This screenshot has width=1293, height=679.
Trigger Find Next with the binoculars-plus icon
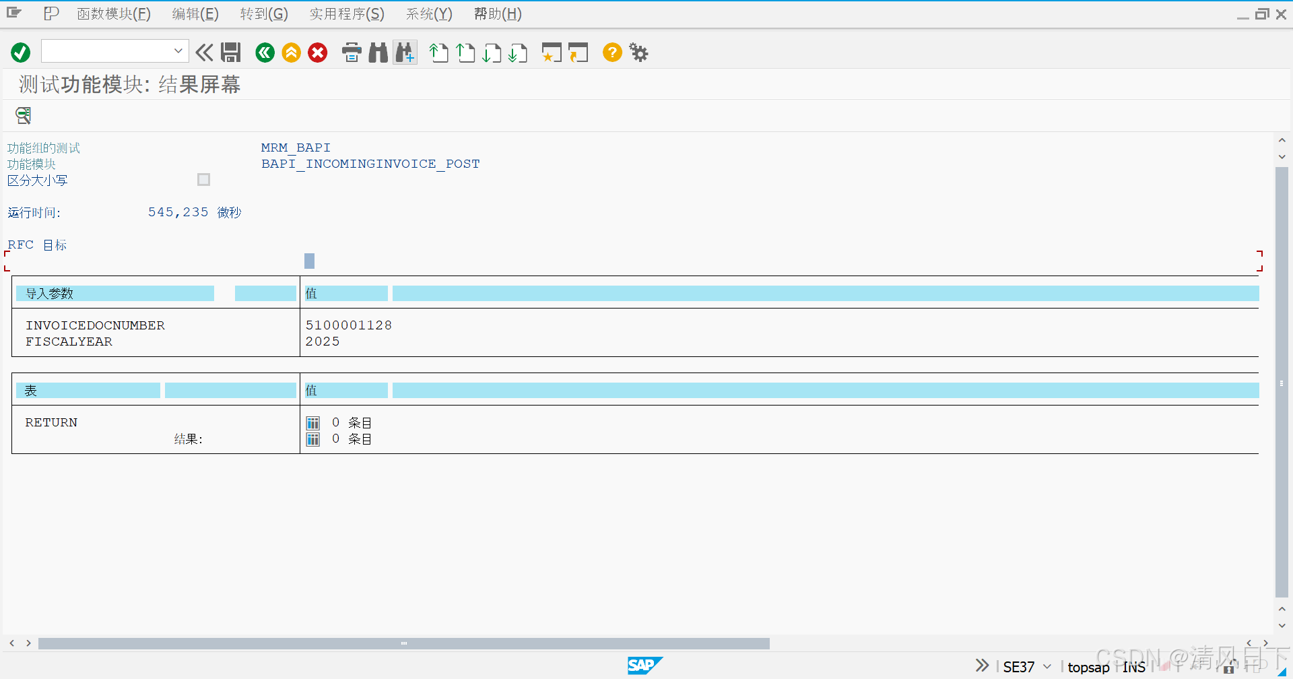click(404, 52)
